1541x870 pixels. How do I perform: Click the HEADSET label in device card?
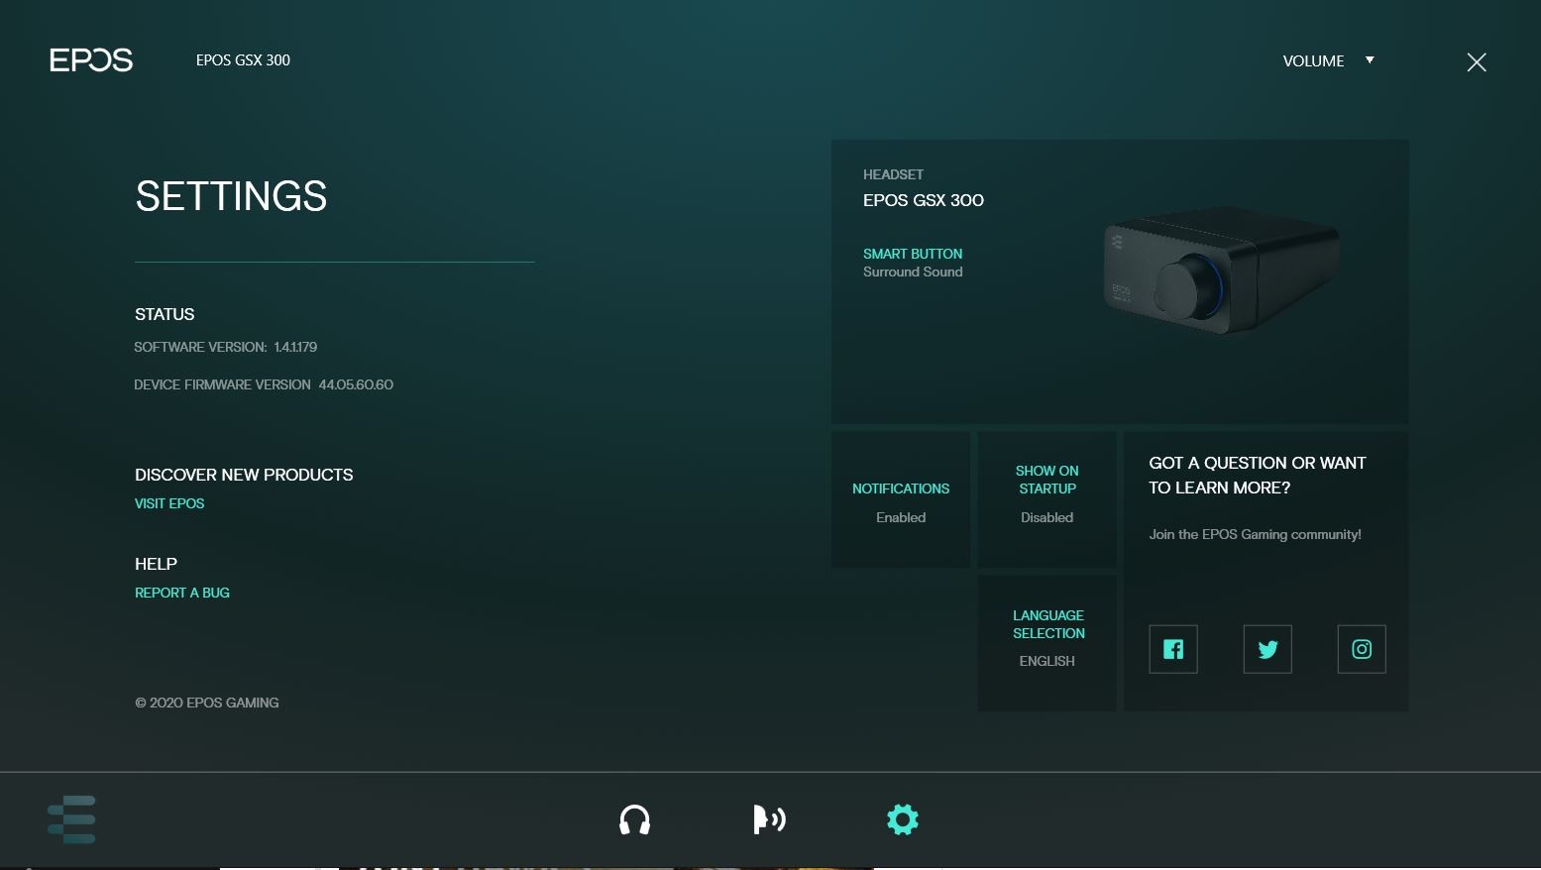click(893, 174)
